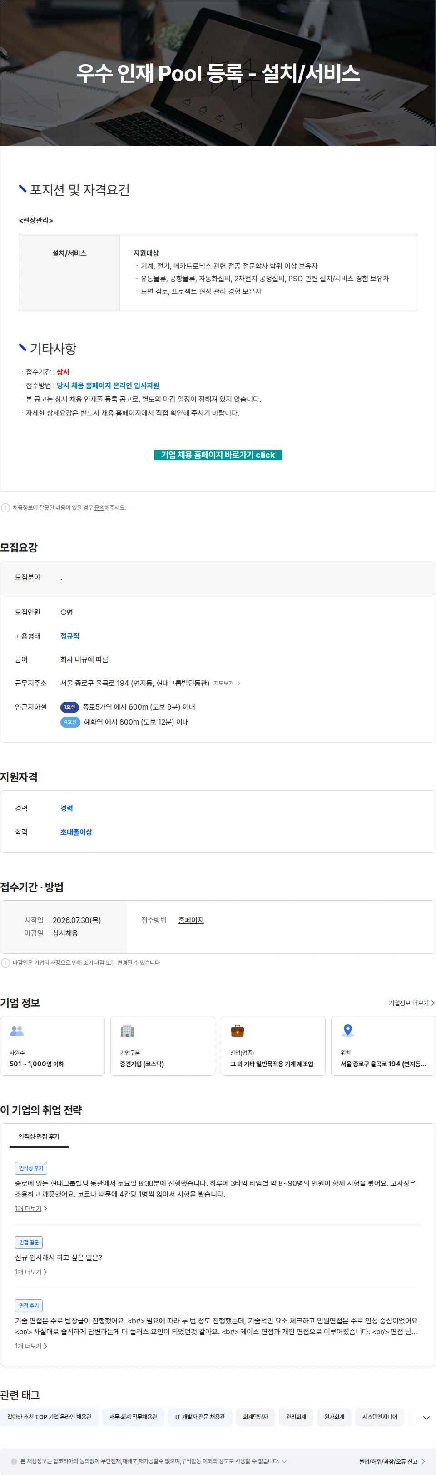Click the 잡아바 추천 TOP 기업 온라인 채용관 tag
436x1475 pixels.
click(49, 1417)
